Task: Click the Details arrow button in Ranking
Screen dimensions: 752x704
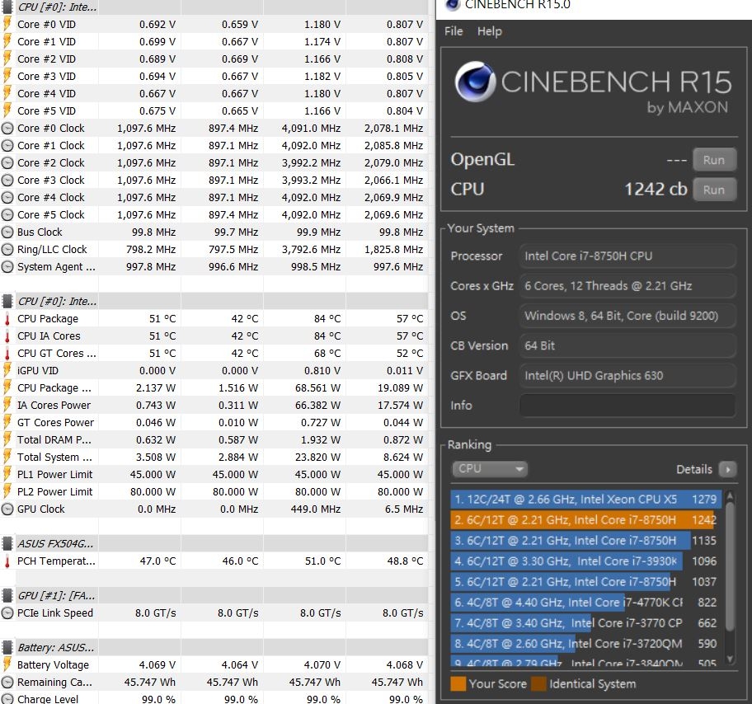Action: pos(727,469)
